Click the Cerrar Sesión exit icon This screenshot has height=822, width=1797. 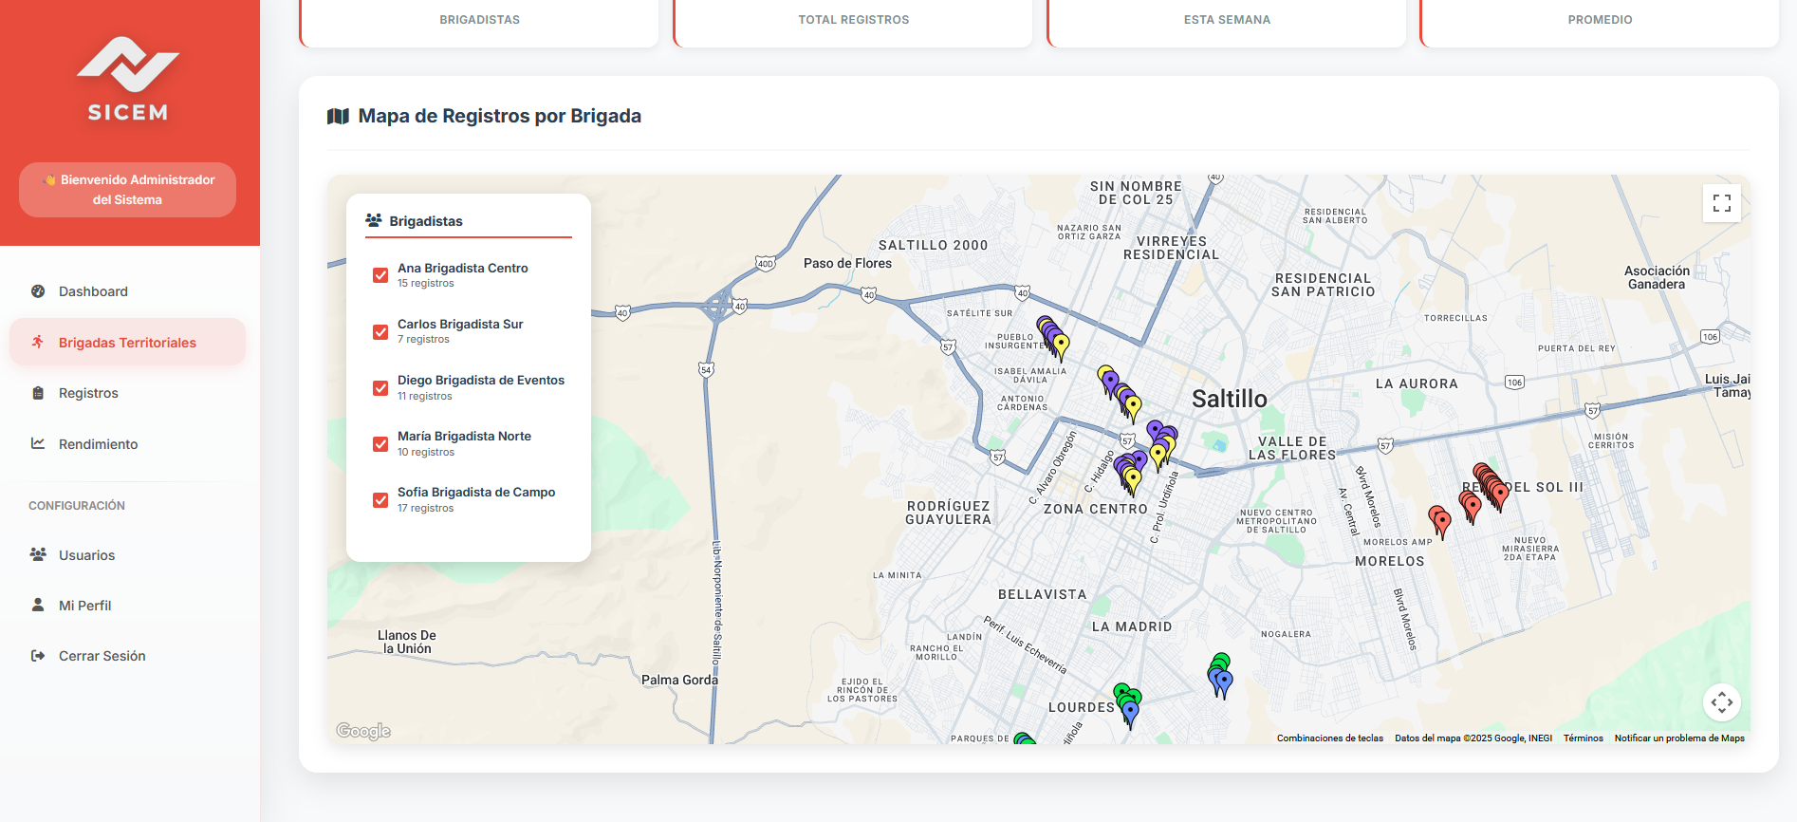(x=38, y=655)
